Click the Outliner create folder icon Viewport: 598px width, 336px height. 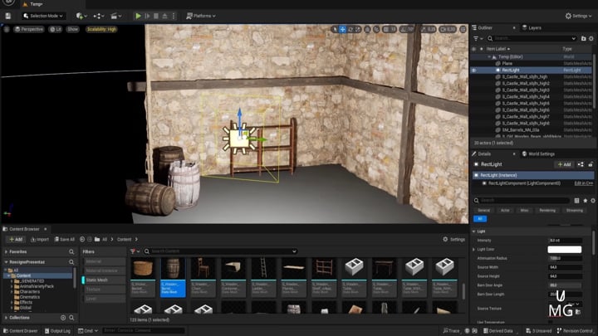[x=583, y=38]
